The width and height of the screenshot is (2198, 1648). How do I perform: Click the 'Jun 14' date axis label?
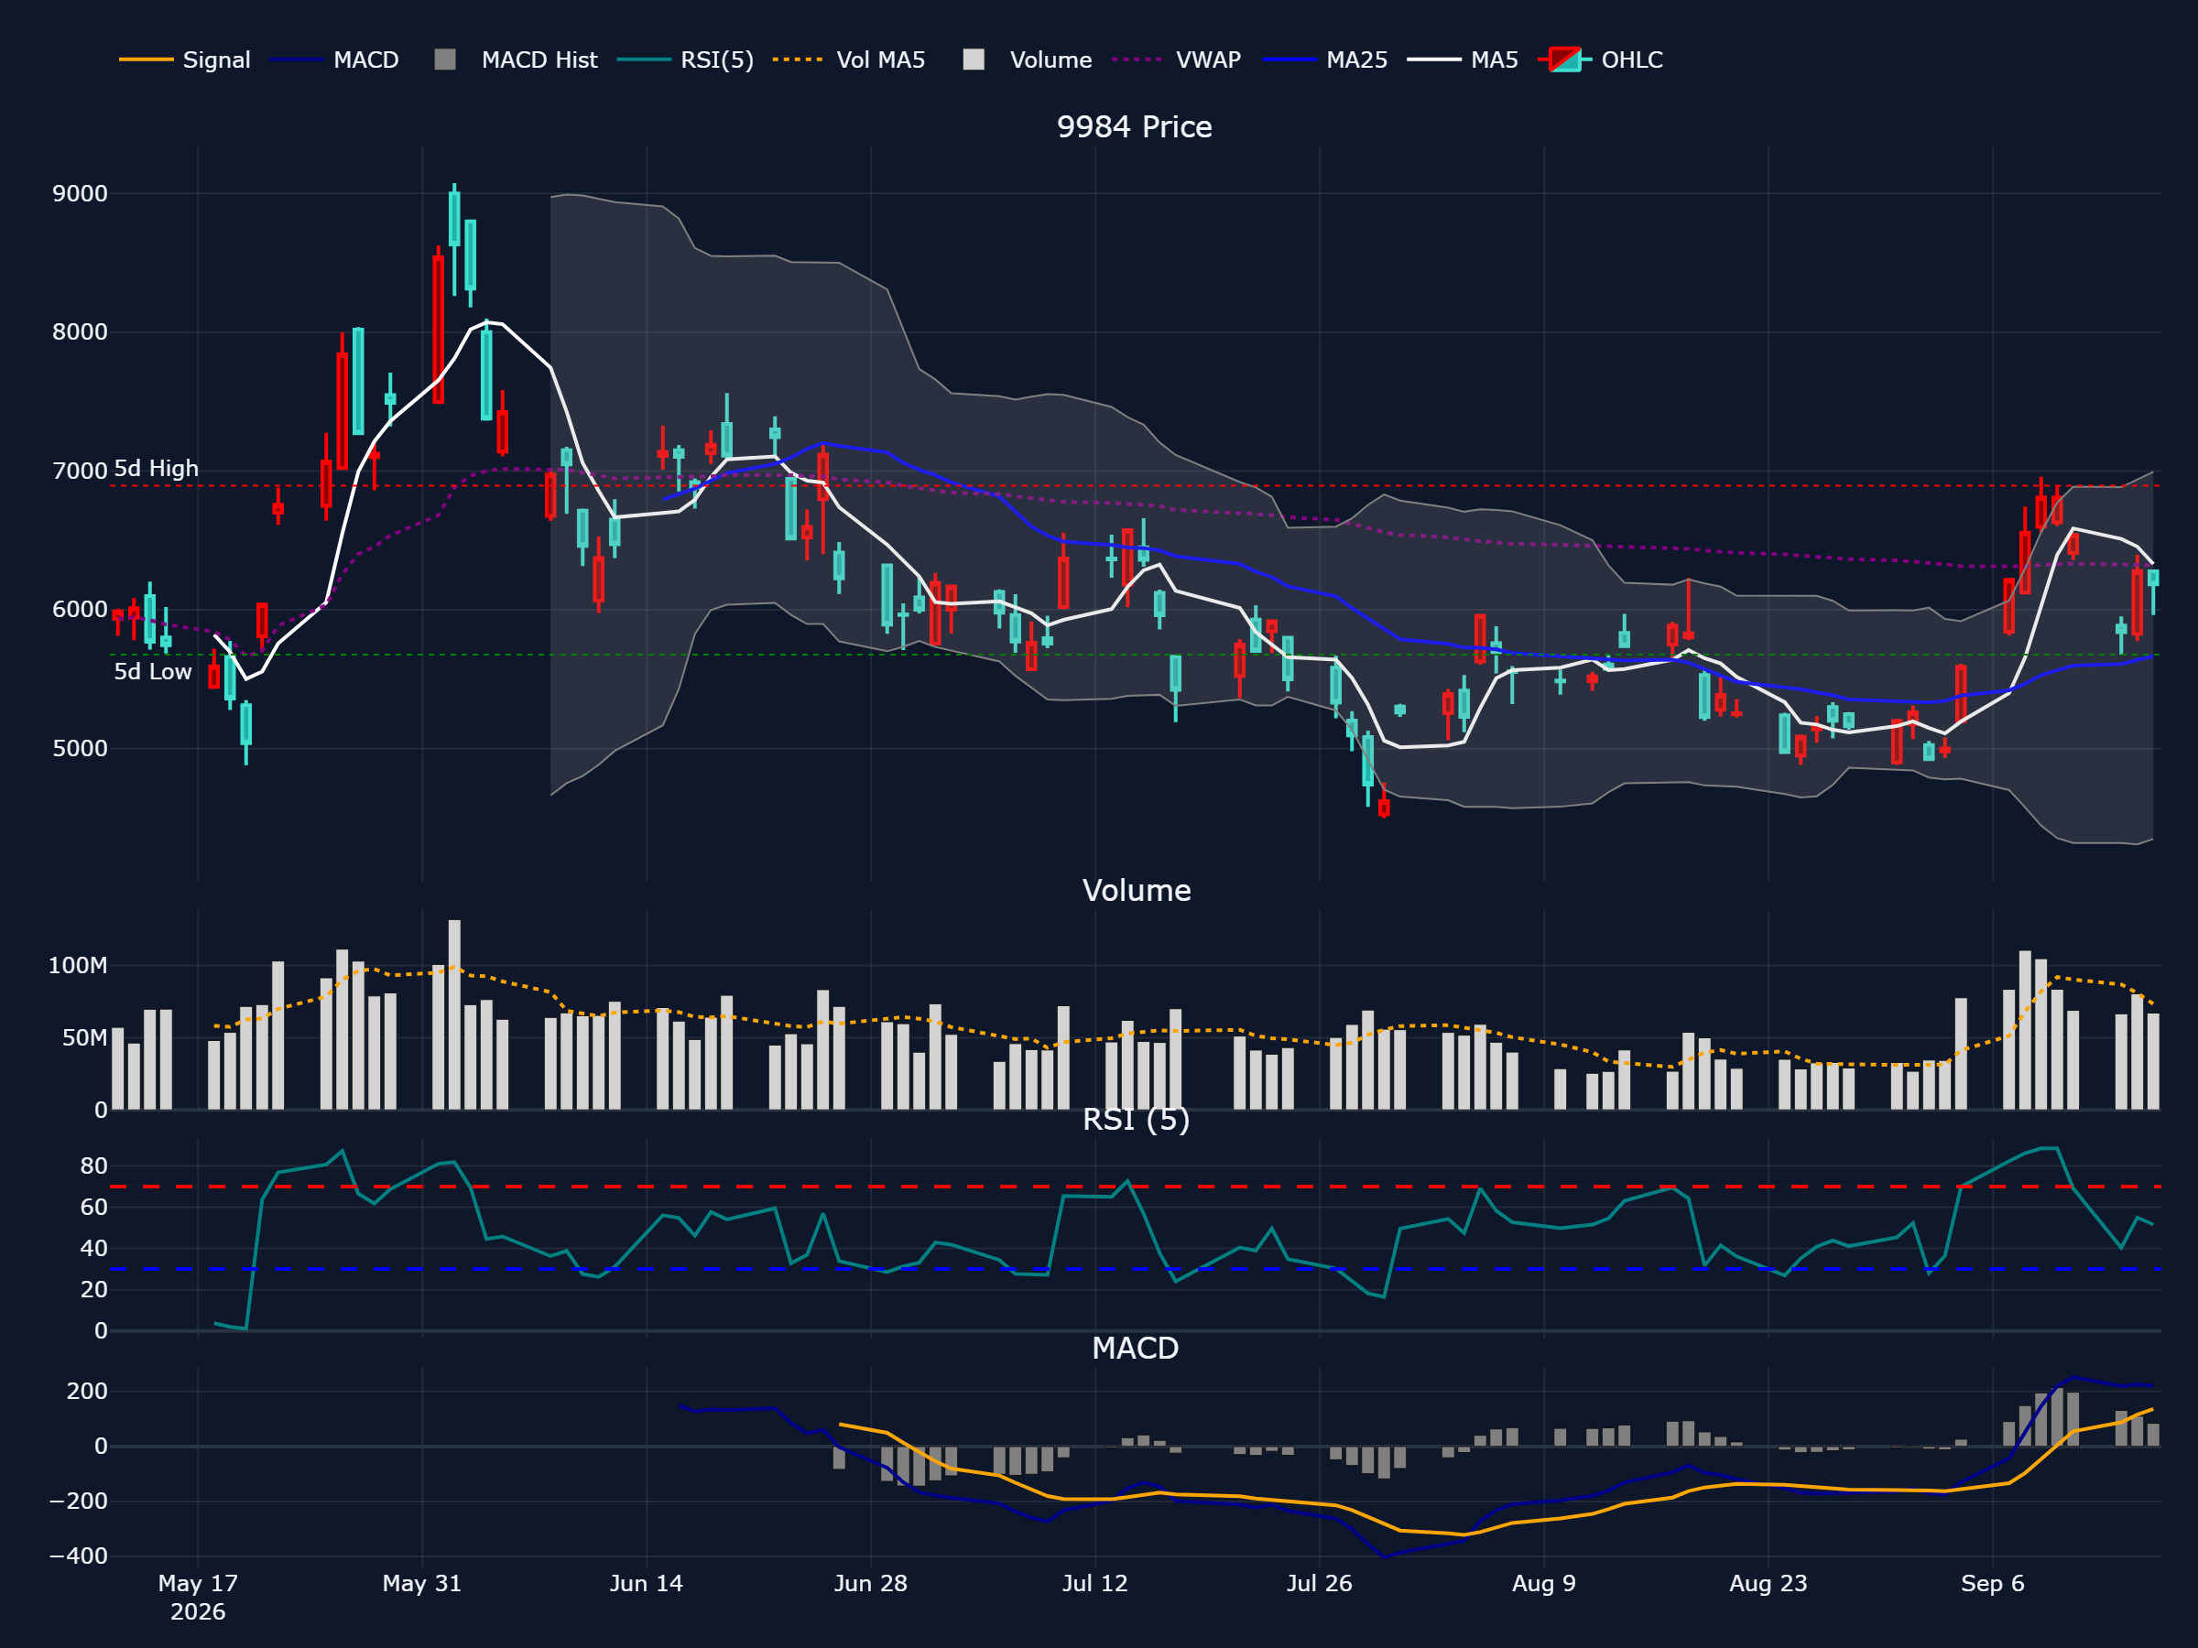[646, 1583]
